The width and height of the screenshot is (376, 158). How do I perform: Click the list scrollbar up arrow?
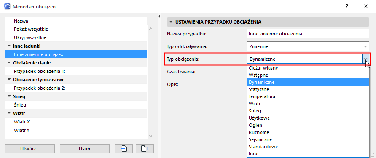click(150, 29)
